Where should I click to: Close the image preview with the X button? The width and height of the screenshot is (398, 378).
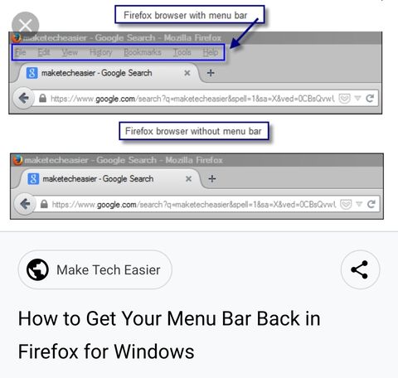26,26
